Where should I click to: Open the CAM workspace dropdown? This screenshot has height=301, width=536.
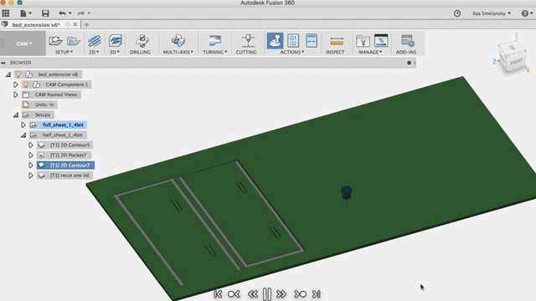pos(23,43)
